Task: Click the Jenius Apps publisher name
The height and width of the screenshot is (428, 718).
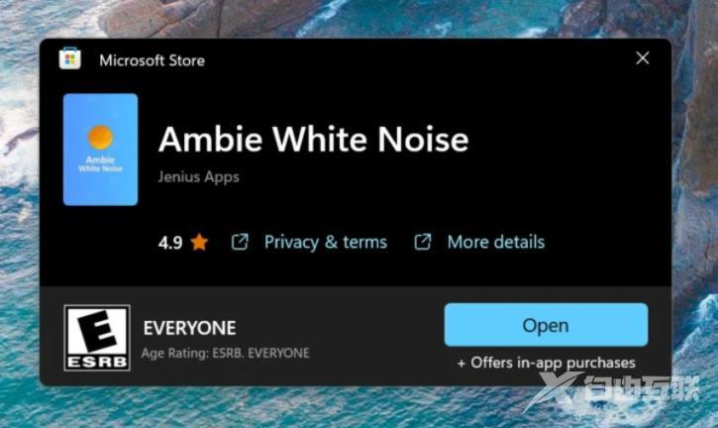Action: 199,177
